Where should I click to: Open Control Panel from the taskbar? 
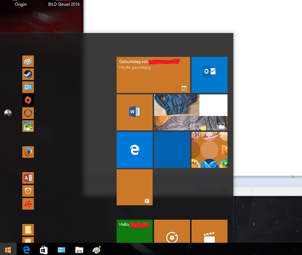pos(62,250)
